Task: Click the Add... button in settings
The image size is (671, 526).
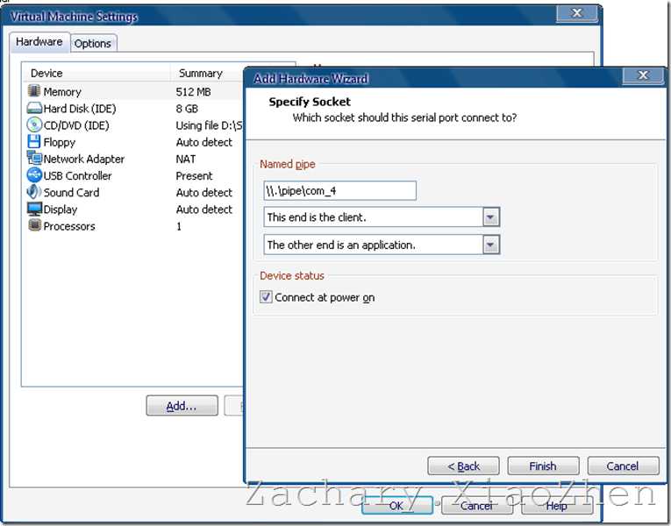Action: (x=182, y=406)
